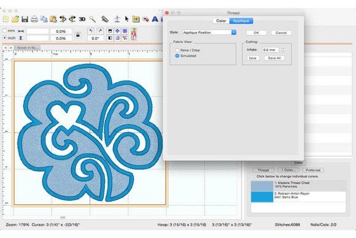
Task: Save the design using the floppy disk icon
Action: point(25,19)
